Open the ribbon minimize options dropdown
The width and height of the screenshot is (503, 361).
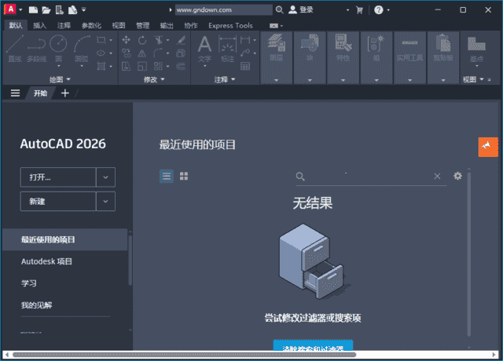coord(281,26)
